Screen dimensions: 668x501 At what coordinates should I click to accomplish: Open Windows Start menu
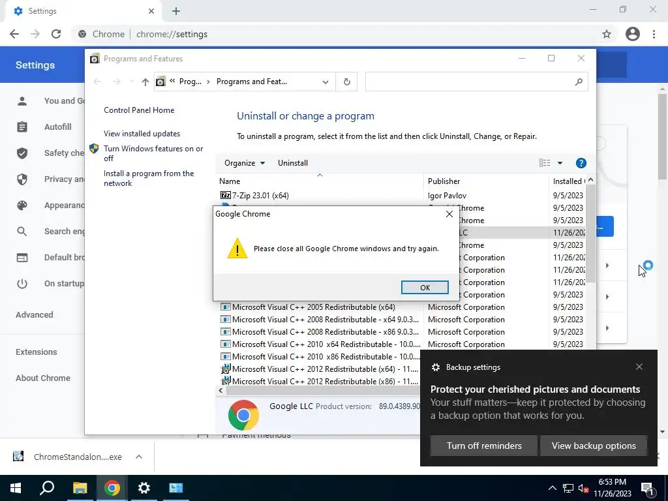(x=16, y=488)
